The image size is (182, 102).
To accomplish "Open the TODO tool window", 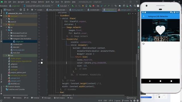I will click(7, 98).
